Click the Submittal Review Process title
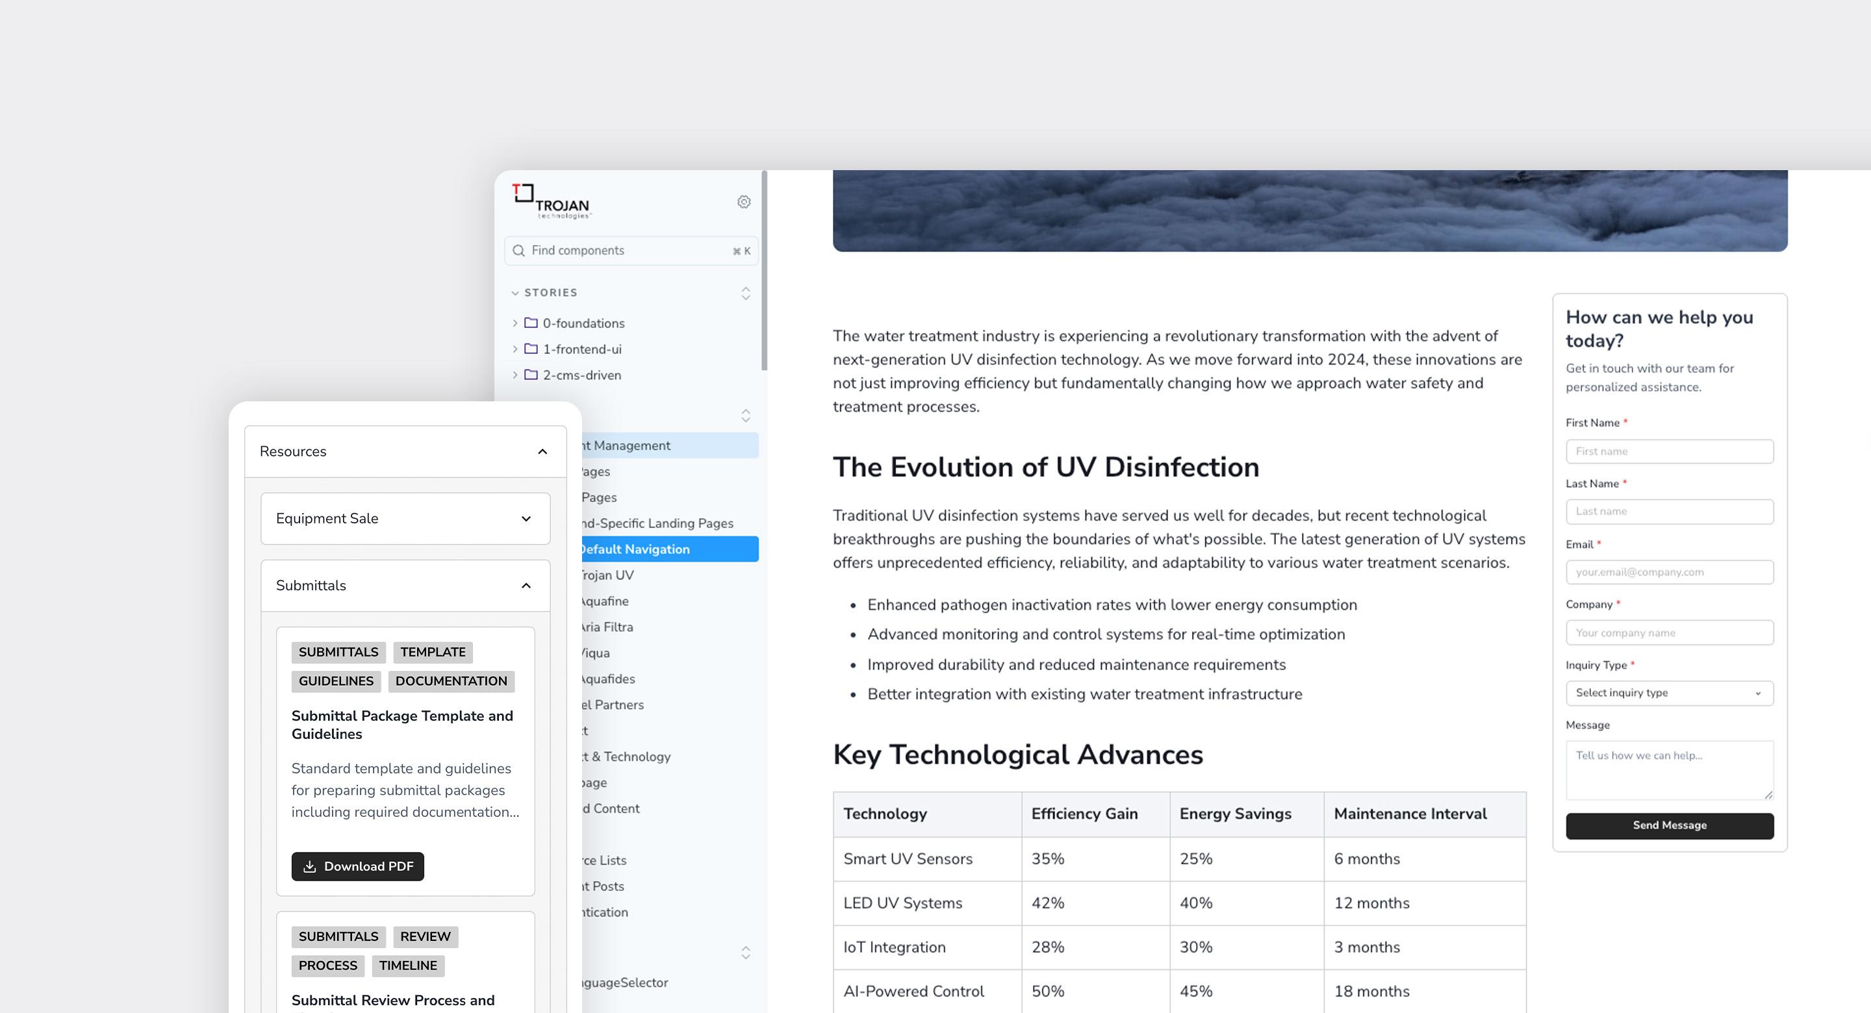Viewport: 1871px width, 1013px height. [393, 1001]
